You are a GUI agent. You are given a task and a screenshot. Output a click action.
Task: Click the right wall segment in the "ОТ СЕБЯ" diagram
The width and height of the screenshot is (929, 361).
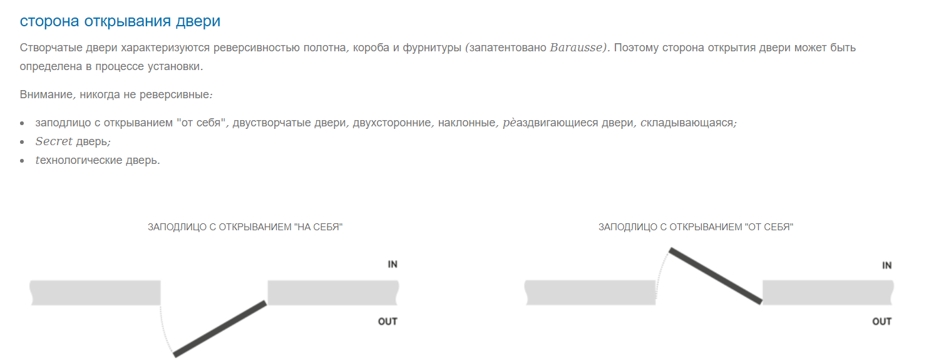click(828, 292)
